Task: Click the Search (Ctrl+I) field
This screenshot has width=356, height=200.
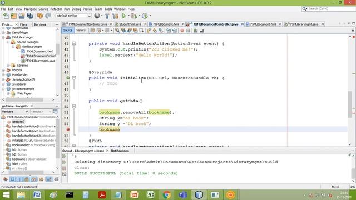Action: point(332,9)
